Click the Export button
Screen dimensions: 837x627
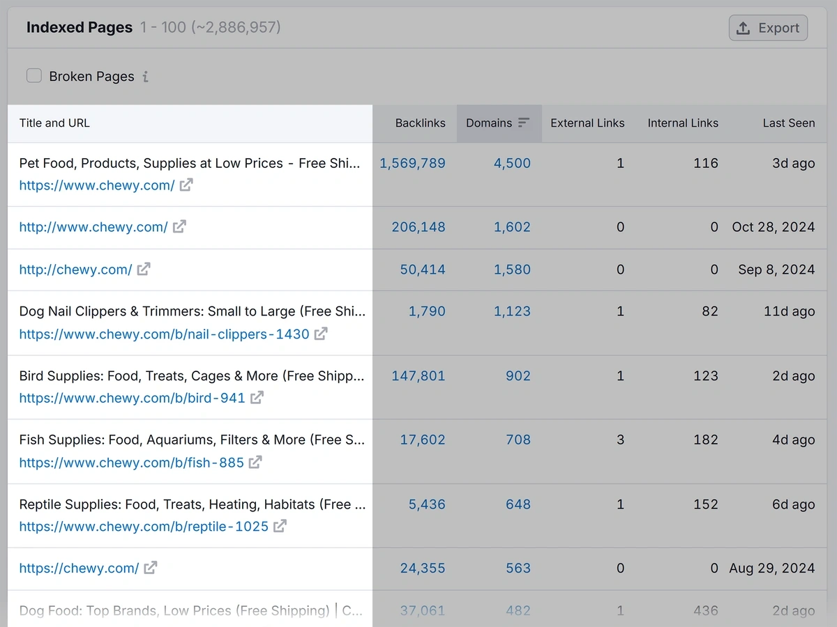(768, 28)
